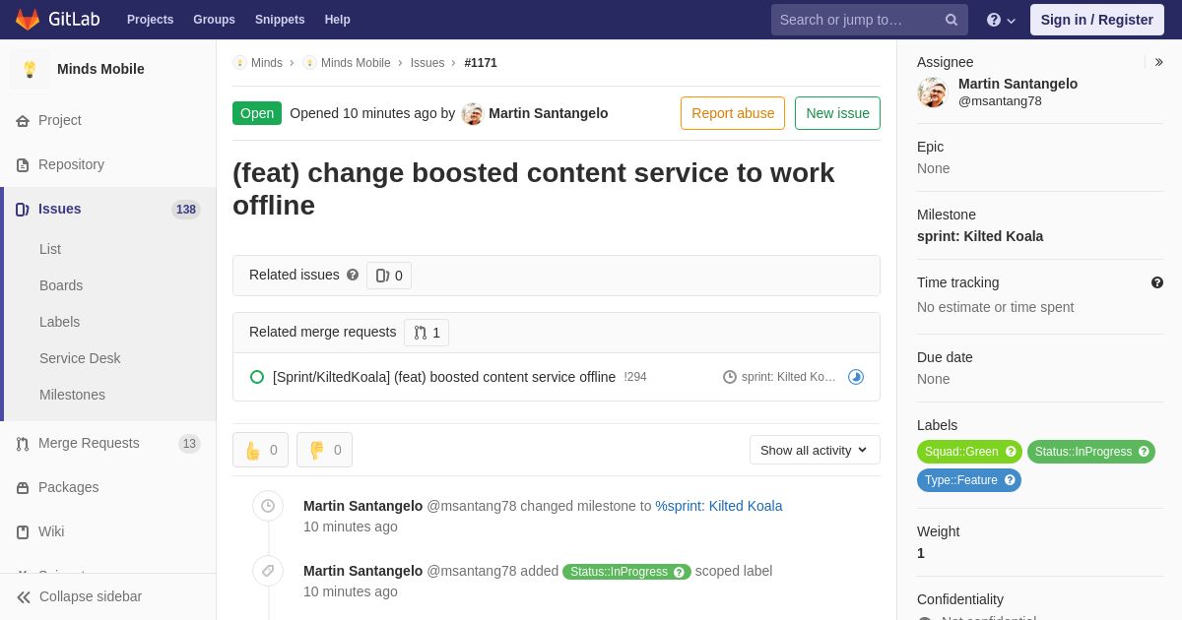The height and width of the screenshot is (620, 1182).
Task: Click the #1171 breadcrumb link
Action: [481, 63]
